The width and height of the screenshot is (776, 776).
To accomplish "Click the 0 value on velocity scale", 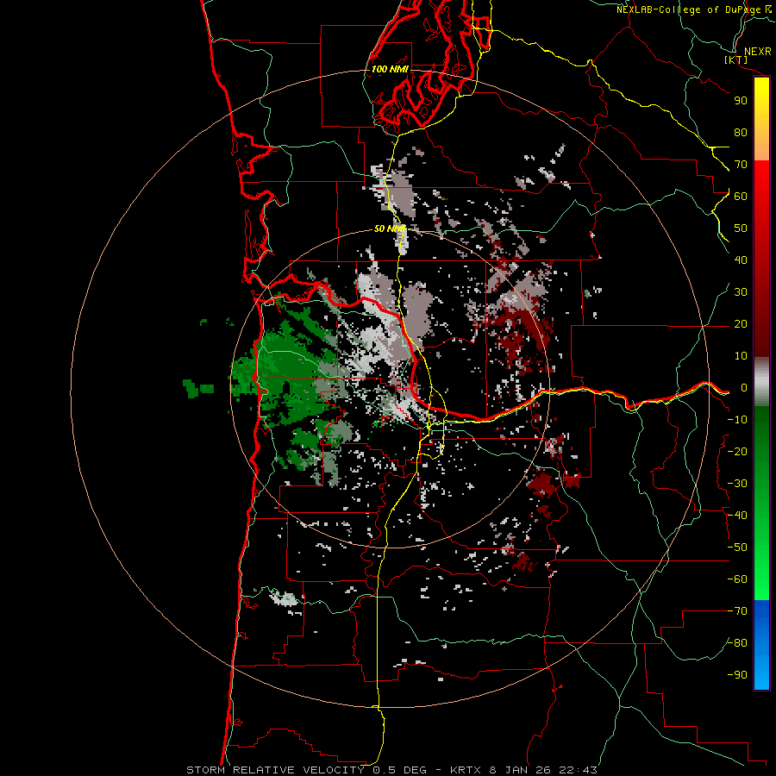I will 744,388.
